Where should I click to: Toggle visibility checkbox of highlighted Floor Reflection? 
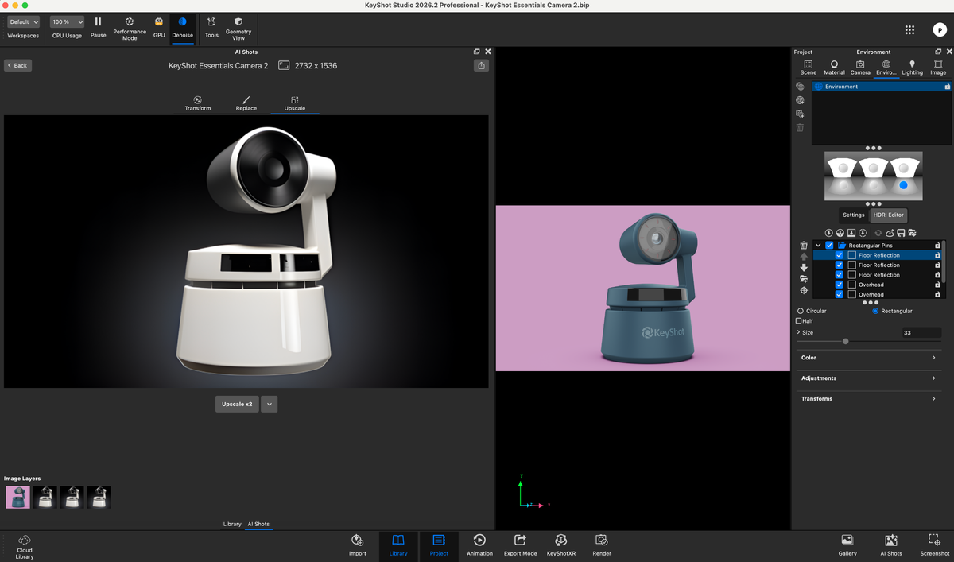839,255
